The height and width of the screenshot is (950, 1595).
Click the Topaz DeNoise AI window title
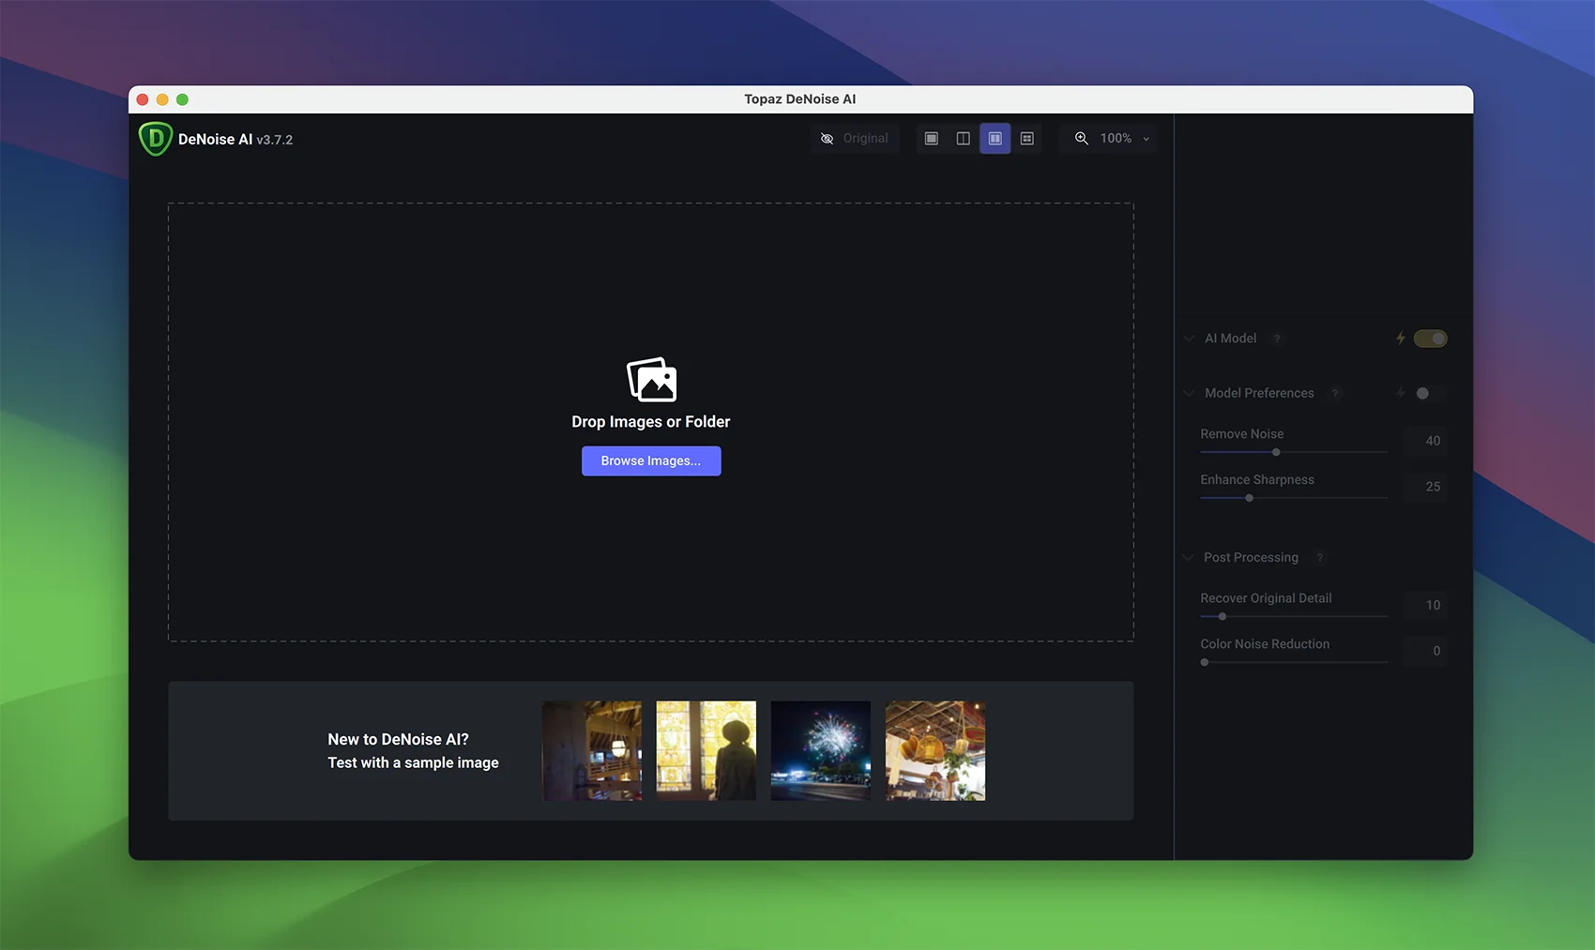coord(800,99)
